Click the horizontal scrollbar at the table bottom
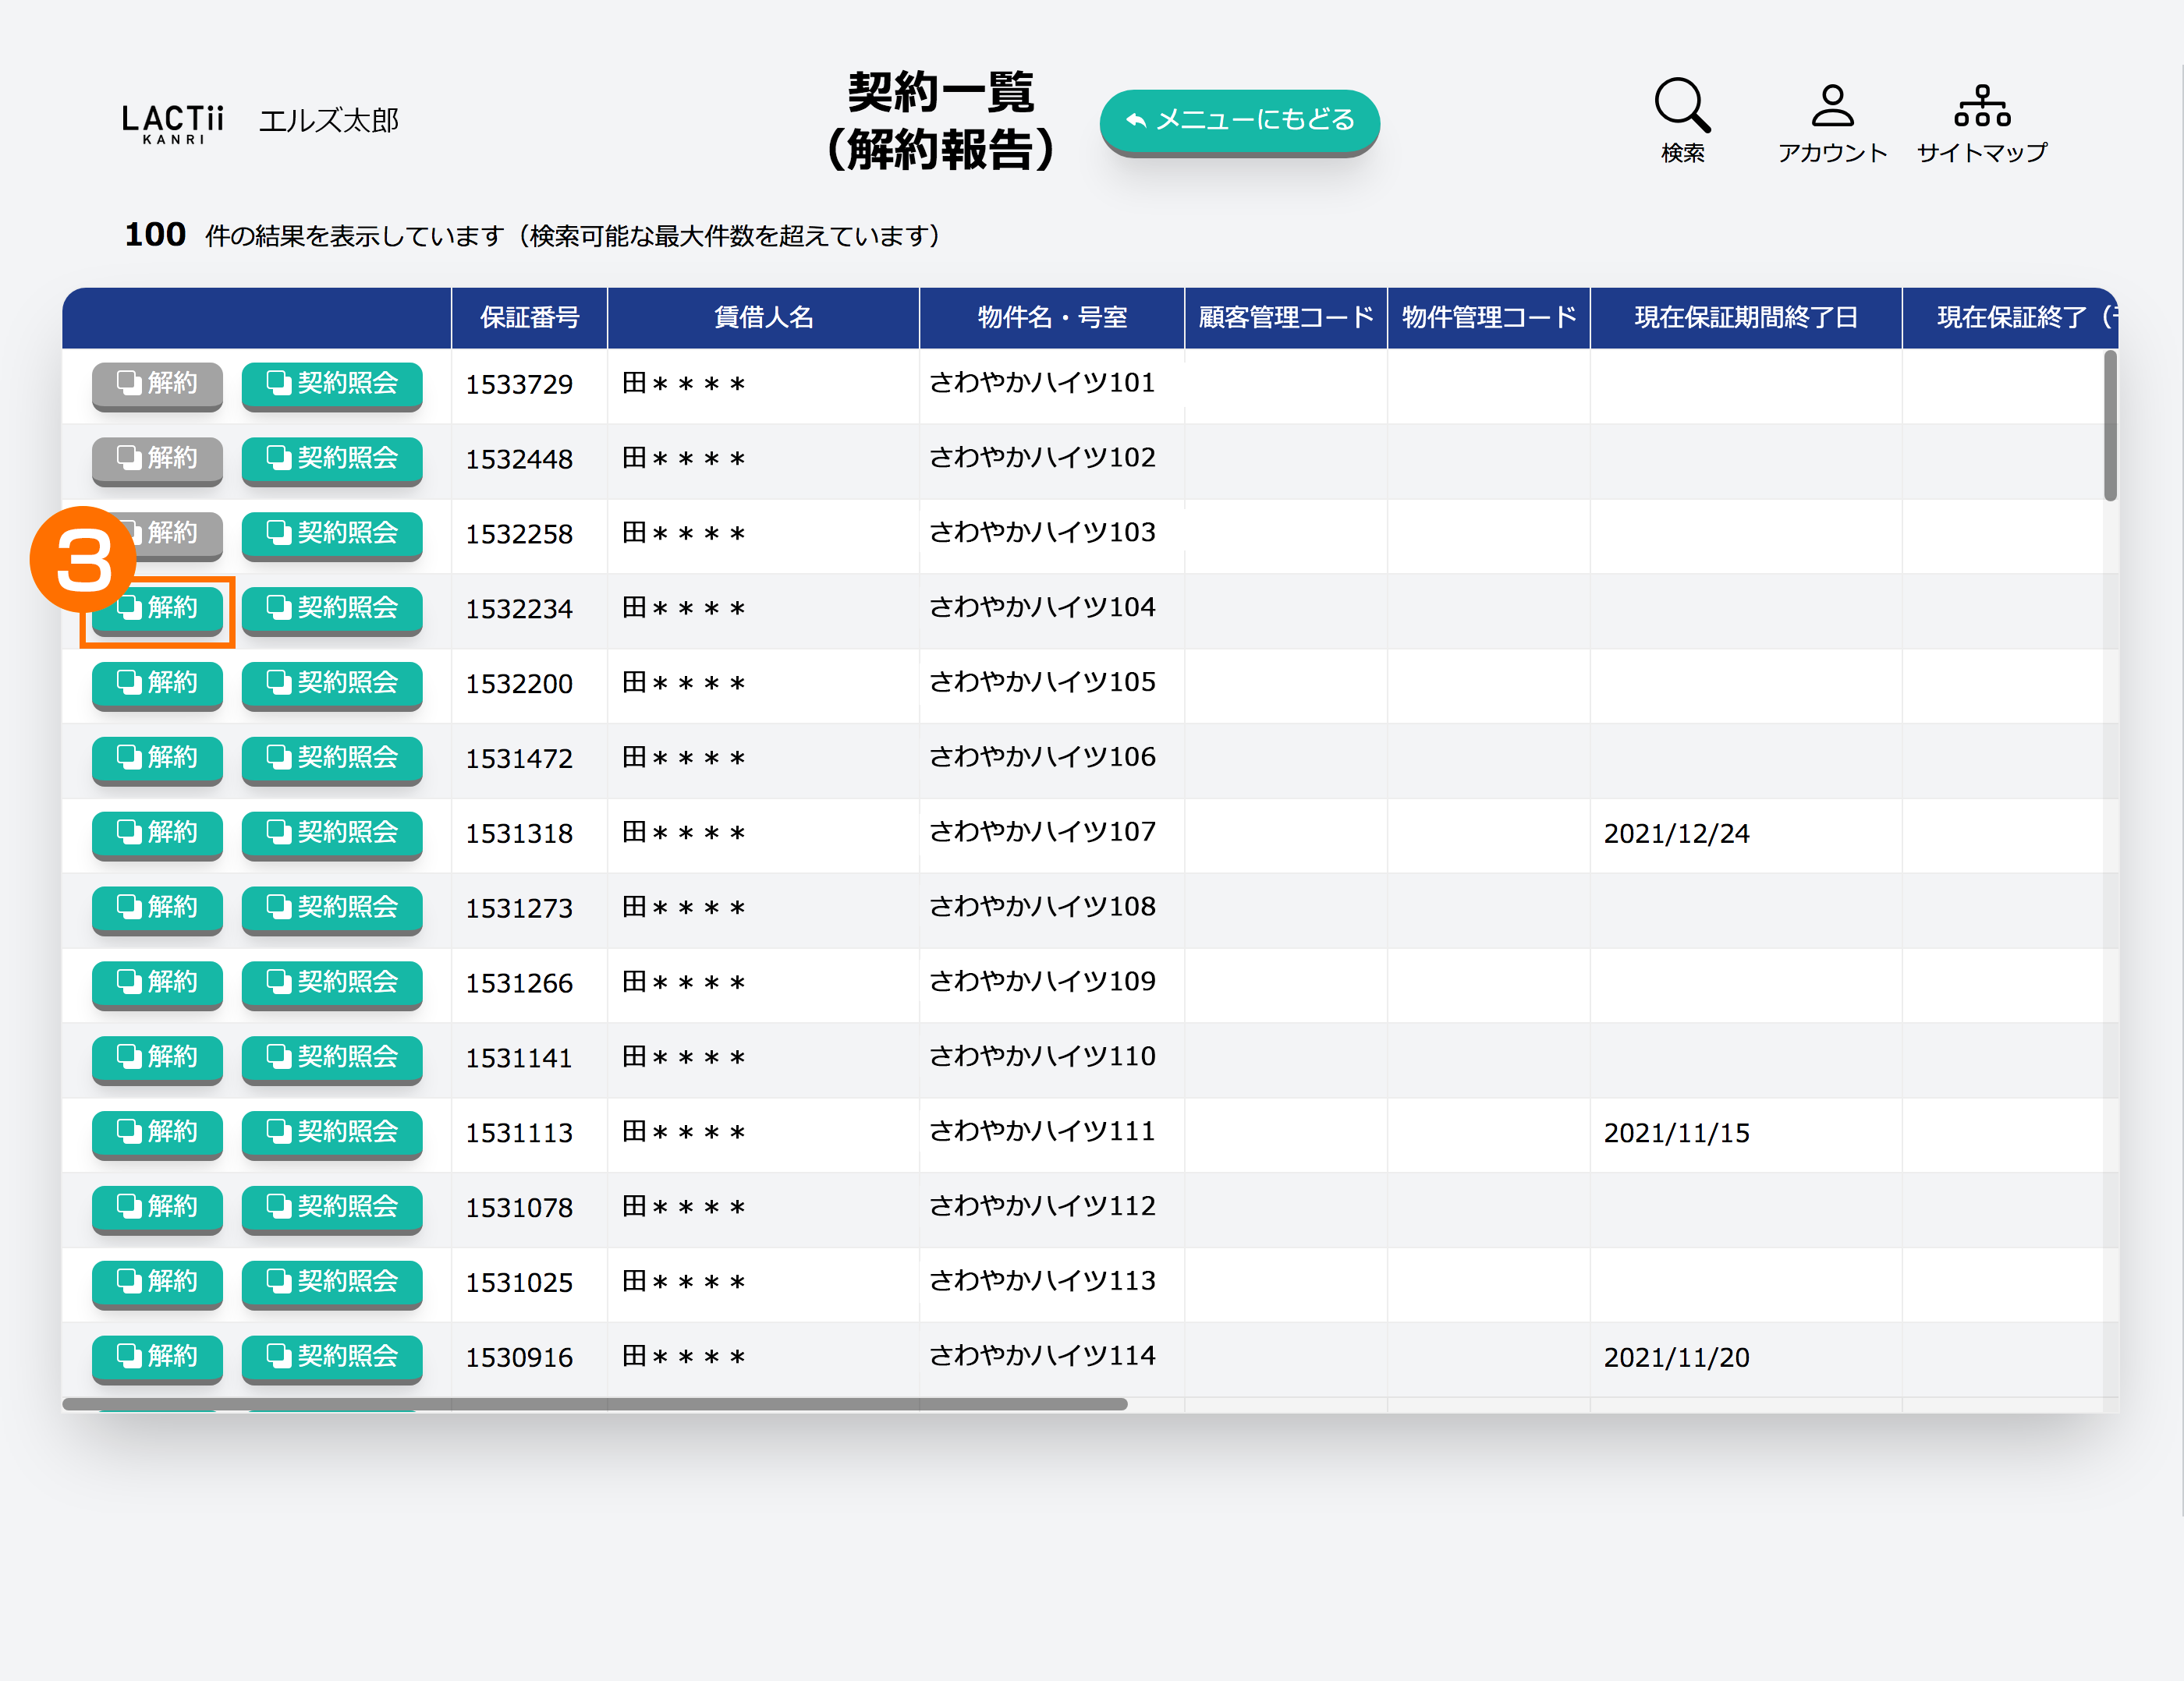The height and width of the screenshot is (1681, 2184). (x=595, y=1403)
